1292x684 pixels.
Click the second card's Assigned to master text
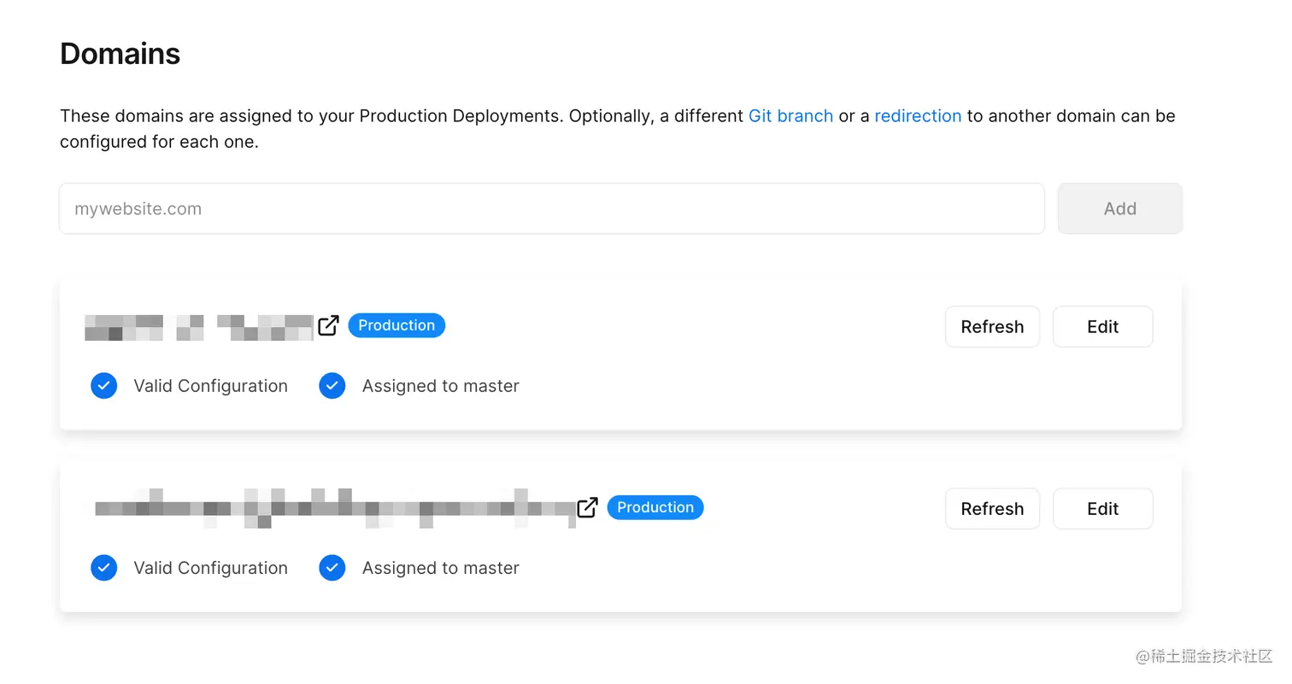click(440, 568)
